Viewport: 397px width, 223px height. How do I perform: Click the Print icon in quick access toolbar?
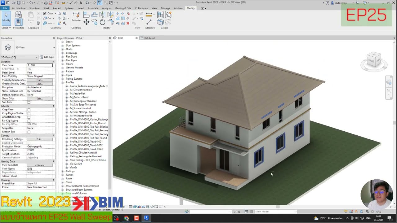click(46, 3)
